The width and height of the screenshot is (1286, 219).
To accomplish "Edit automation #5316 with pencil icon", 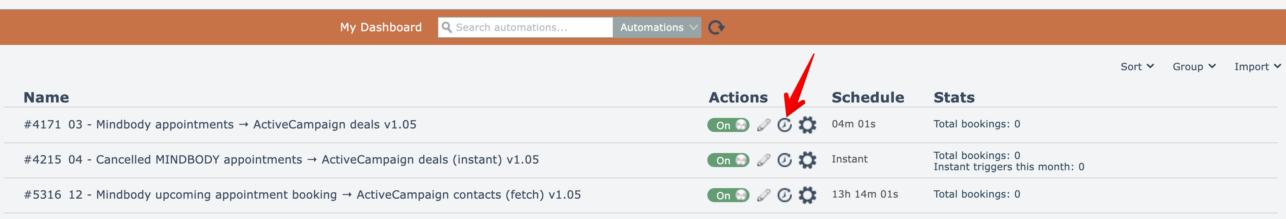I will click(763, 195).
